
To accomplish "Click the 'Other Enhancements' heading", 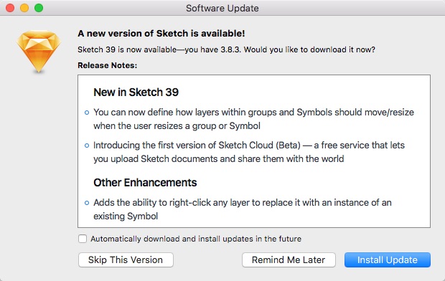I will tap(145, 183).
